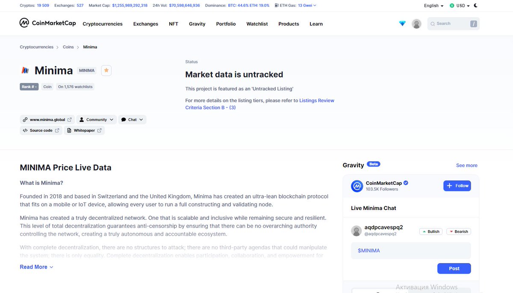Open Portfolio page
The width and height of the screenshot is (513, 293).
point(226,24)
